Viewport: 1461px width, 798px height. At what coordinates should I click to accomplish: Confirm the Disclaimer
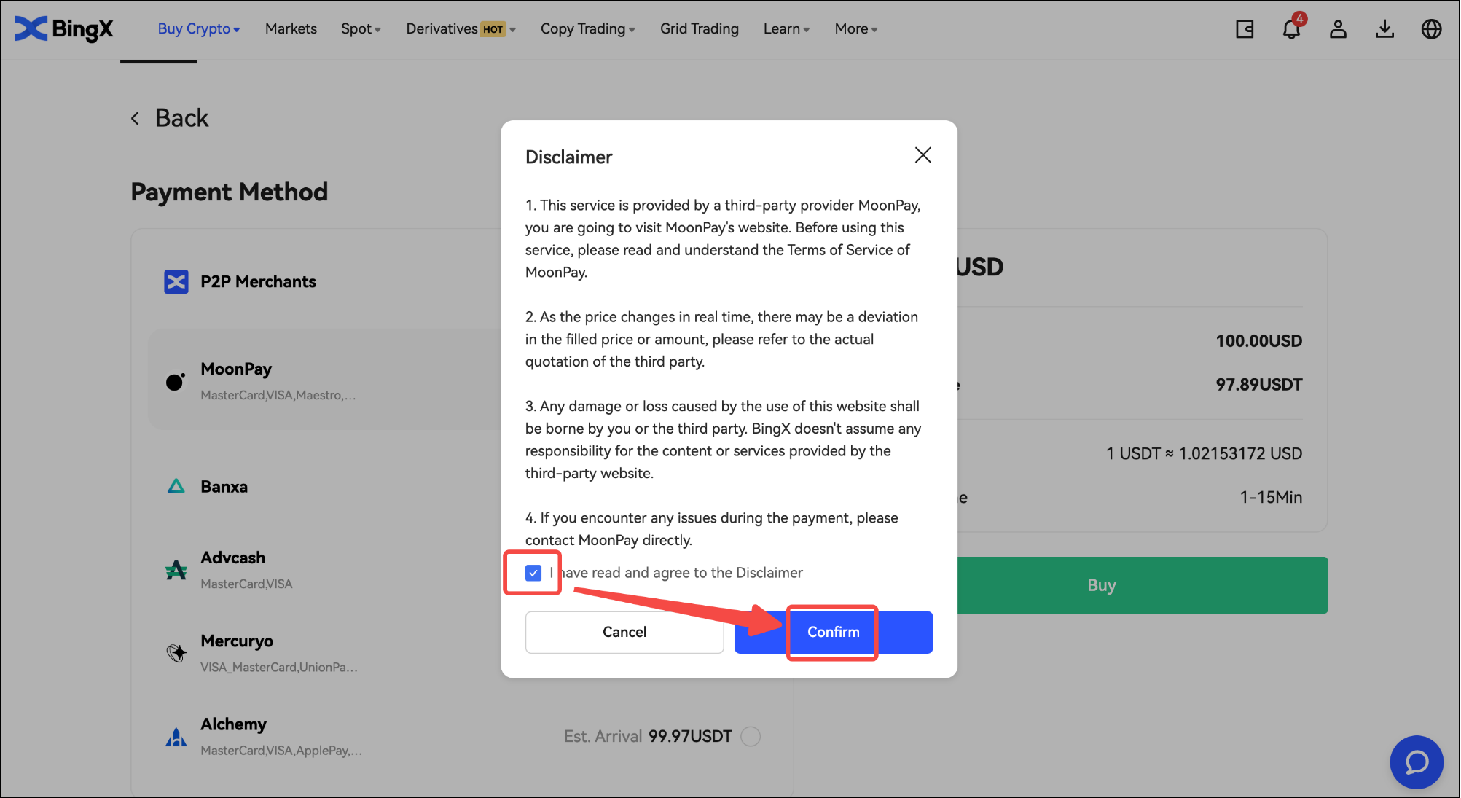coord(834,632)
